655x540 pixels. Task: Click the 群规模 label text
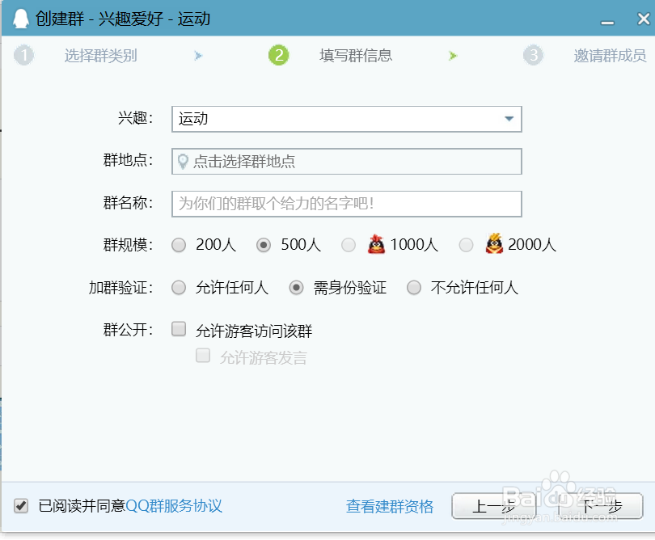click(128, 245)
